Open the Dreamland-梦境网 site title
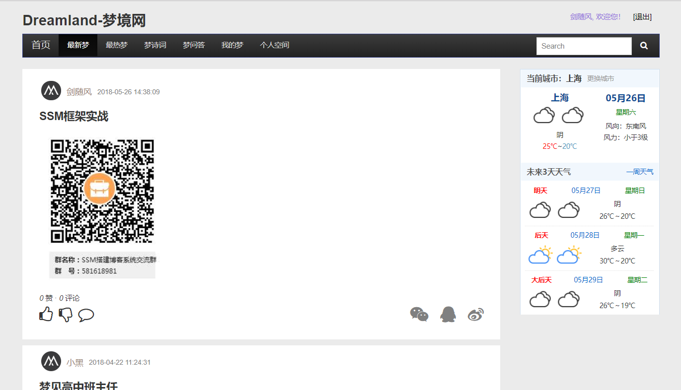The height and width of the screenshot is (390, 681). 84,20
